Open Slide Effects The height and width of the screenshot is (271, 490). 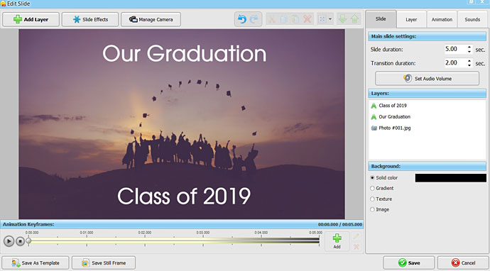click(x=90, y=19)
